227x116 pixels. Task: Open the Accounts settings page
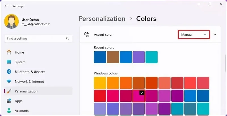38,111
